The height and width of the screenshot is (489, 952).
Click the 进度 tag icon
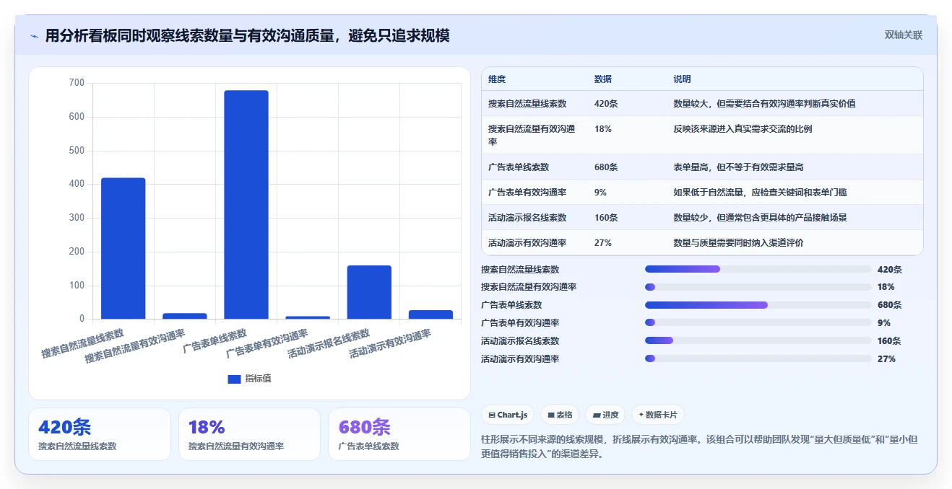coord(597,415)
